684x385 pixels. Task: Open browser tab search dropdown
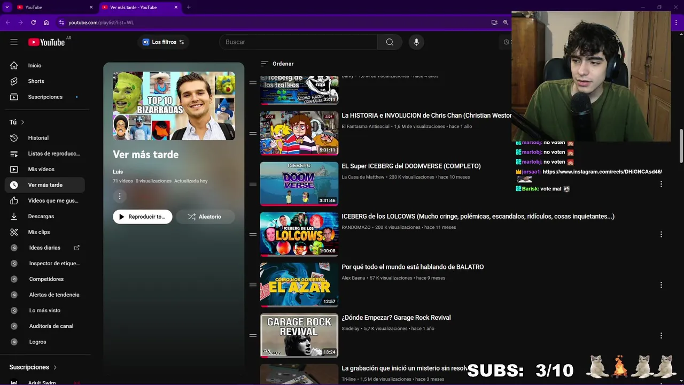(x=7, y=7)
